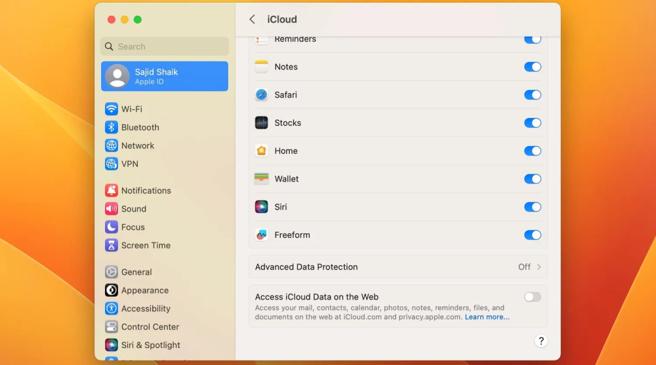Open Bluetooth settings pane

coord(165,128)
